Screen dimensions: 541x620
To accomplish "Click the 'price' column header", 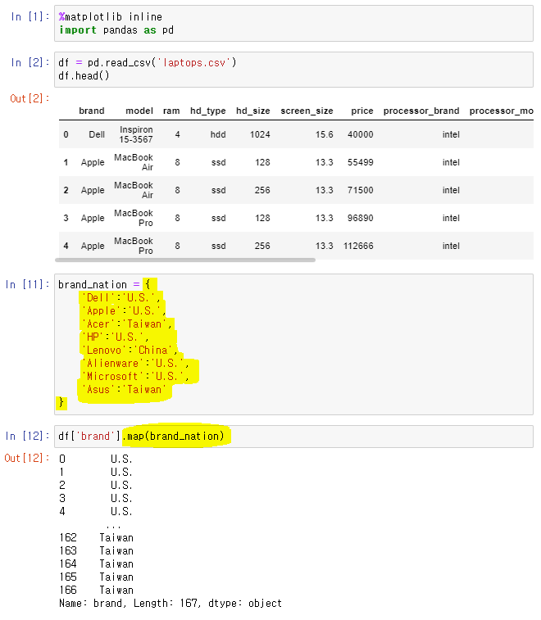I will pyautogui.click(x=361, y=111).
